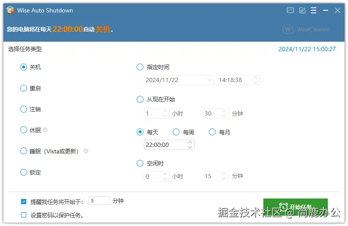The width and height of the screenshot is (348, 226).
Task: Open the hamburger menu icon
Action: coord(314,10)
